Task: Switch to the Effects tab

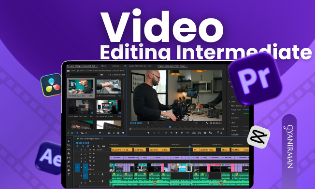Action: (103, 66)
